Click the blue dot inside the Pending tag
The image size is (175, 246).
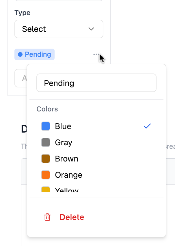(20, 54)
